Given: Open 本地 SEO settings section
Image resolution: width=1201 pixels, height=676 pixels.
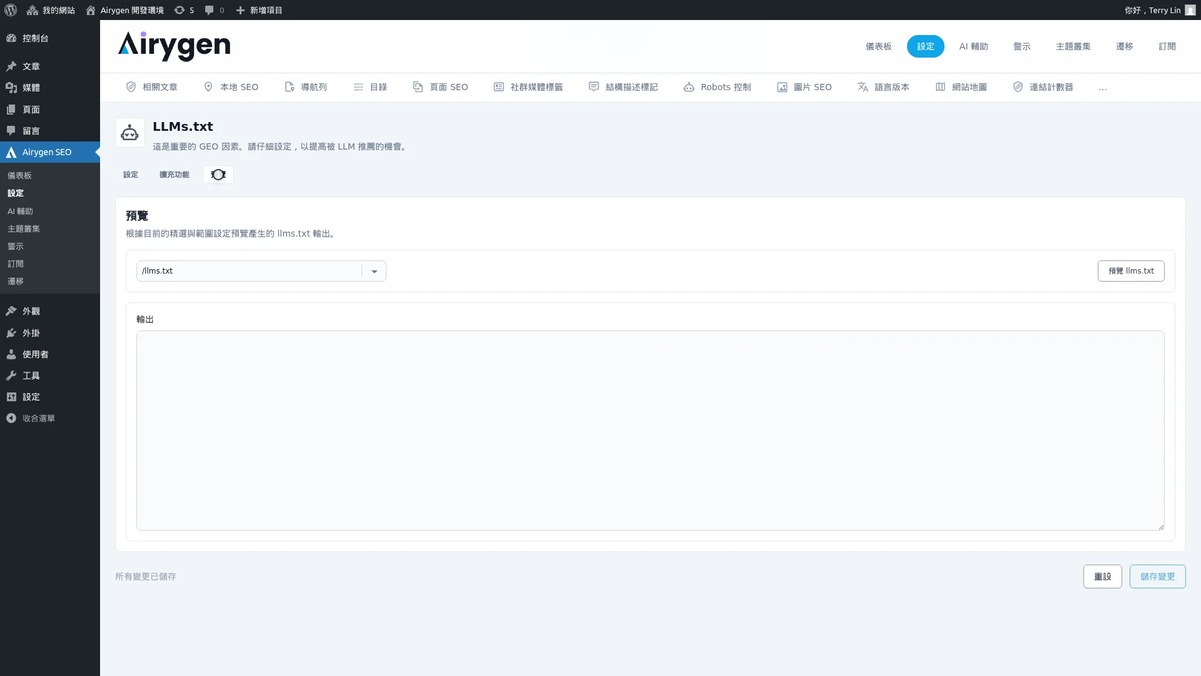Looking at the screenshot, I should coord(231,87).
